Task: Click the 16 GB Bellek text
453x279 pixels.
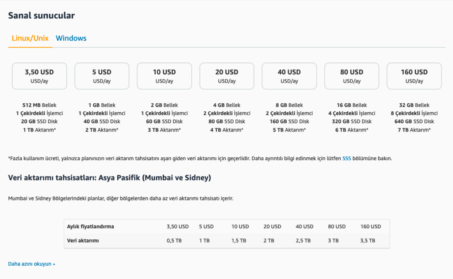Action: click(352, 105)
